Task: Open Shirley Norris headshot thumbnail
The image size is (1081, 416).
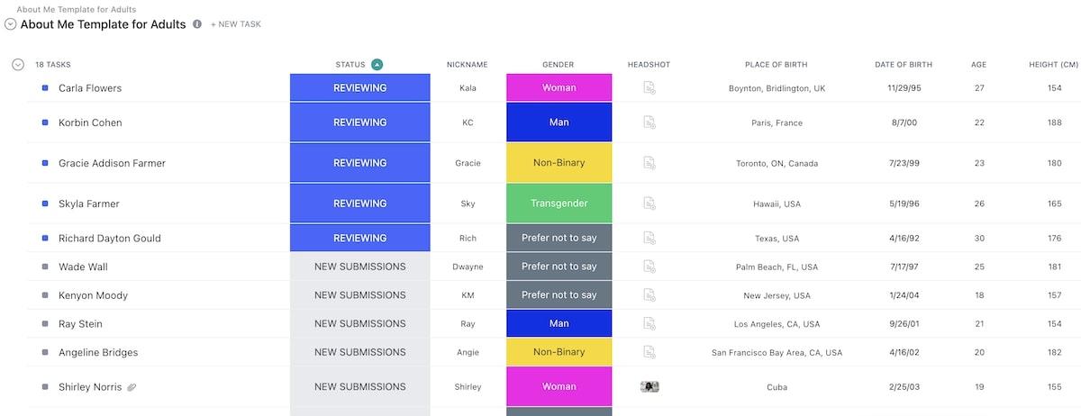Action: pyautogui.click(x=650, y=387)
